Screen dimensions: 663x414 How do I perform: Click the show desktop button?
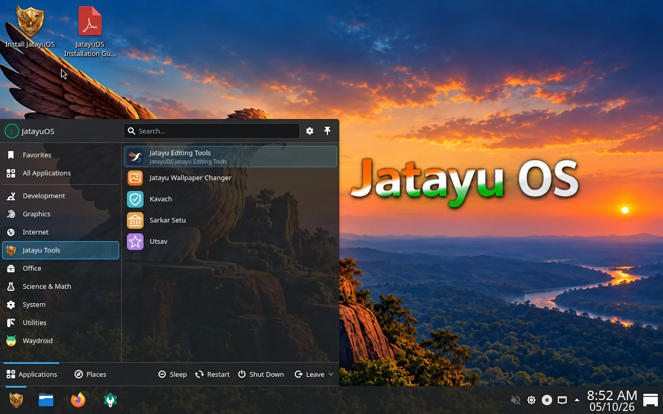click(651, 400)
